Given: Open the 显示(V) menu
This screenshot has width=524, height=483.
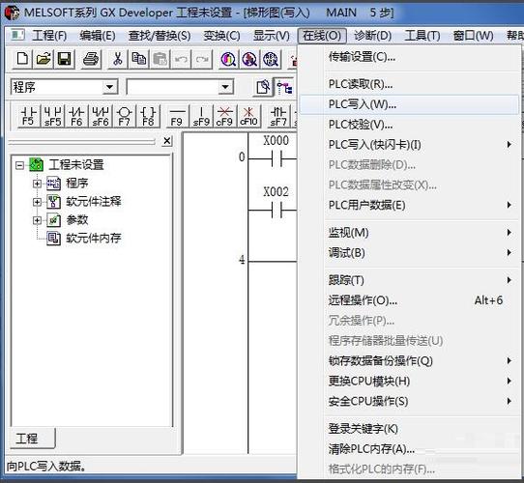Looking at the screenshot, I should pos(271,36).
